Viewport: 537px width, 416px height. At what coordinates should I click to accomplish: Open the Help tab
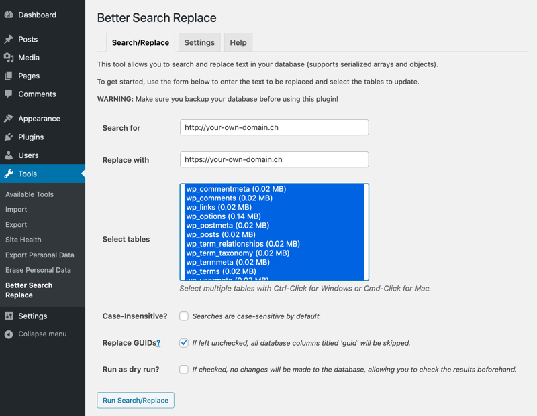point(238,42)
